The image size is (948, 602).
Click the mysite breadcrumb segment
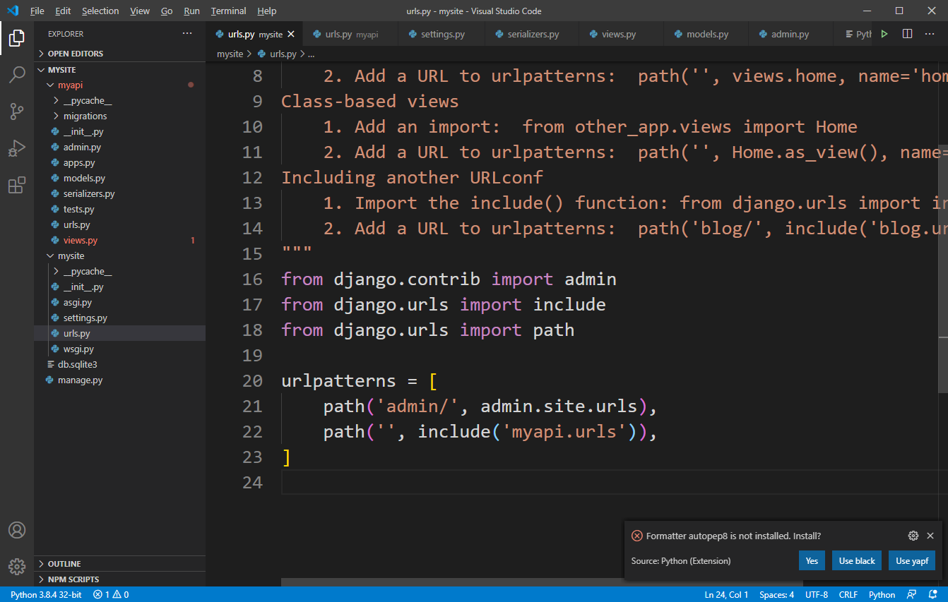click(x=230, y=54)
